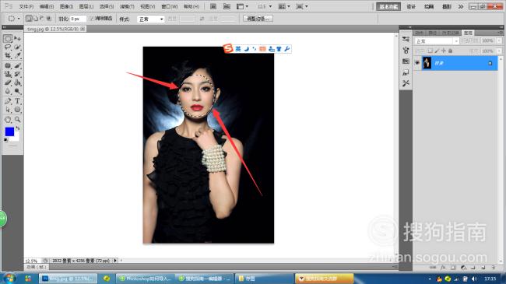This screenshot has width=506, height=284.
Task: Click the feather value input field
Action: point(78,19)
